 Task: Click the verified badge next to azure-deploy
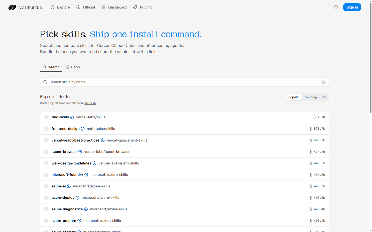[x=78, y=198]
